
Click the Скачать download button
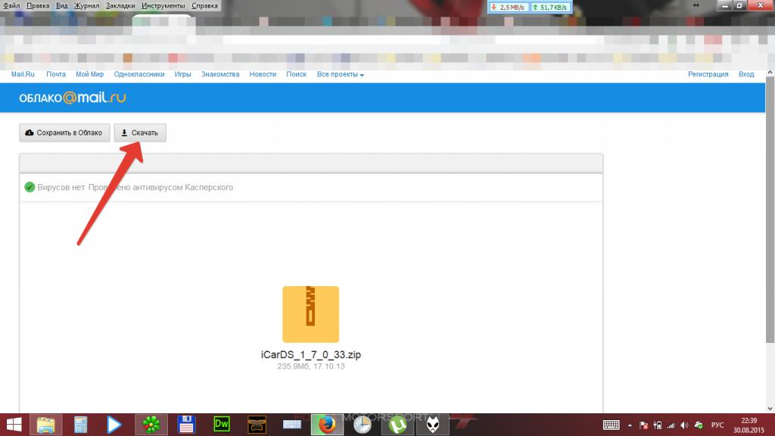point(140,133)
